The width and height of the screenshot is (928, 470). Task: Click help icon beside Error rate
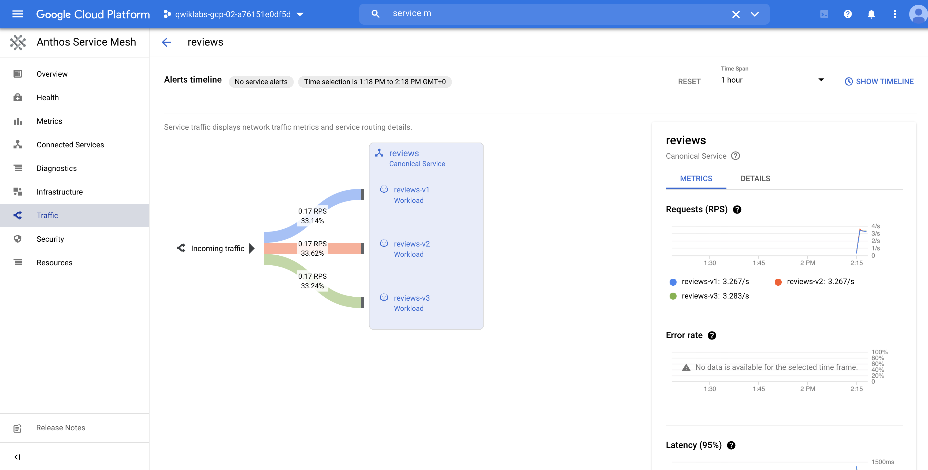coord(711,336)
